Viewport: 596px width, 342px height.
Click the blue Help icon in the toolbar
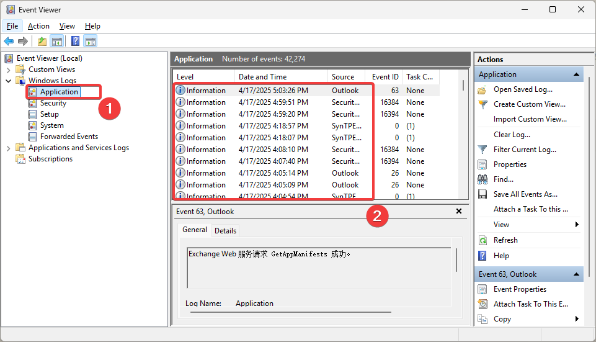75,42
